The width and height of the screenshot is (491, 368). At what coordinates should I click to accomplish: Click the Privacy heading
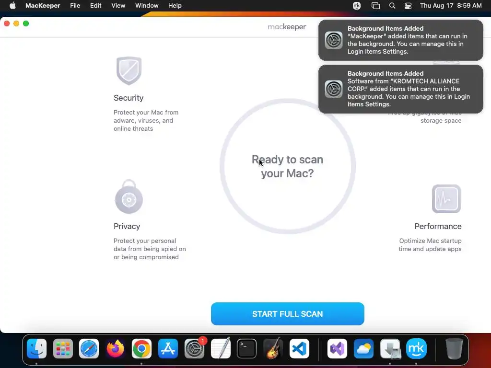pyautogui.click(x=127, y=226)
